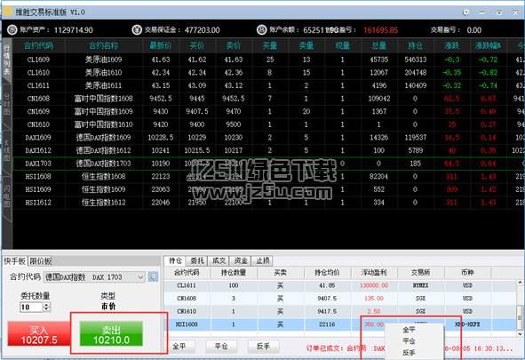This screenshot has width=525, height=360.
Task: Select the 快手板 tab
Action: tap(15, 261)
